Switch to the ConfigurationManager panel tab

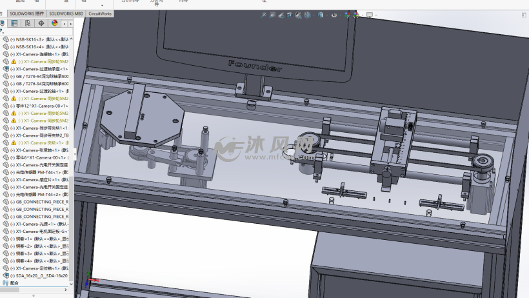click(x=28, y=23)
